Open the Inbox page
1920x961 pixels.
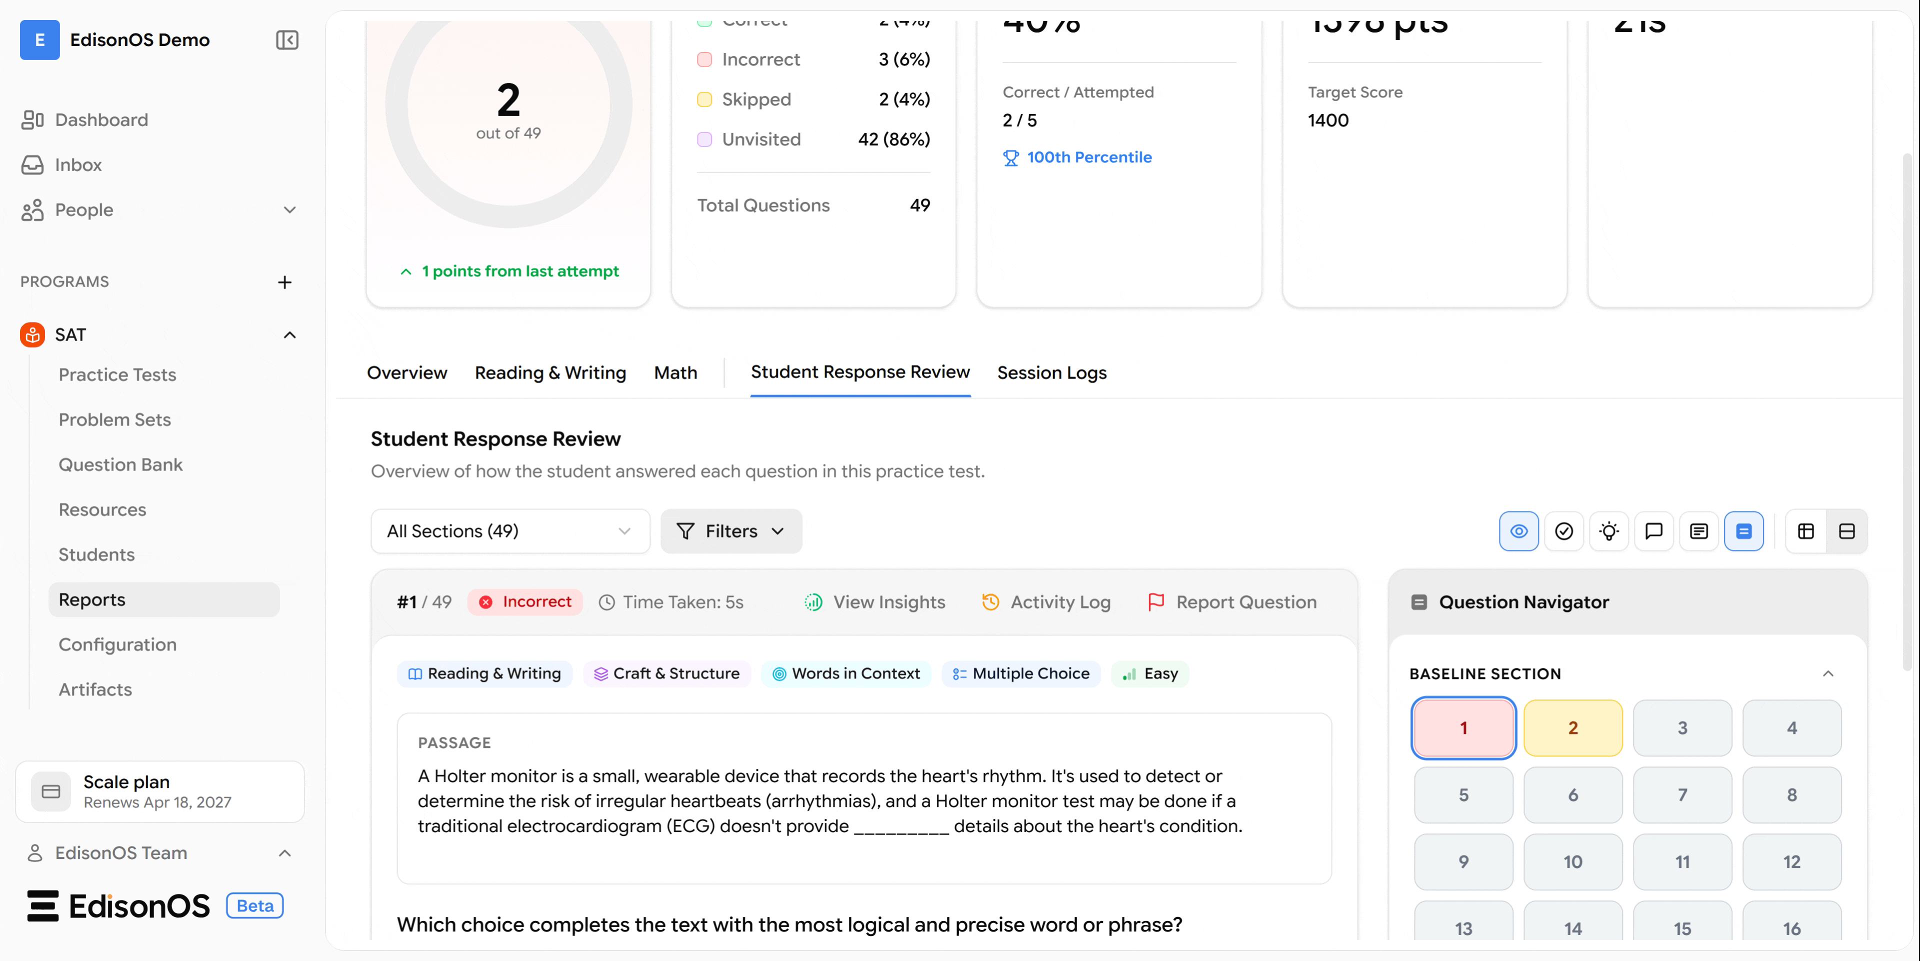[x=78, y=165]
